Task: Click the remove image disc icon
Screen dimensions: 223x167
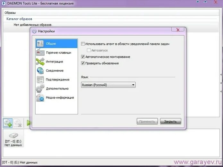Action: click(x=18, y=123)
